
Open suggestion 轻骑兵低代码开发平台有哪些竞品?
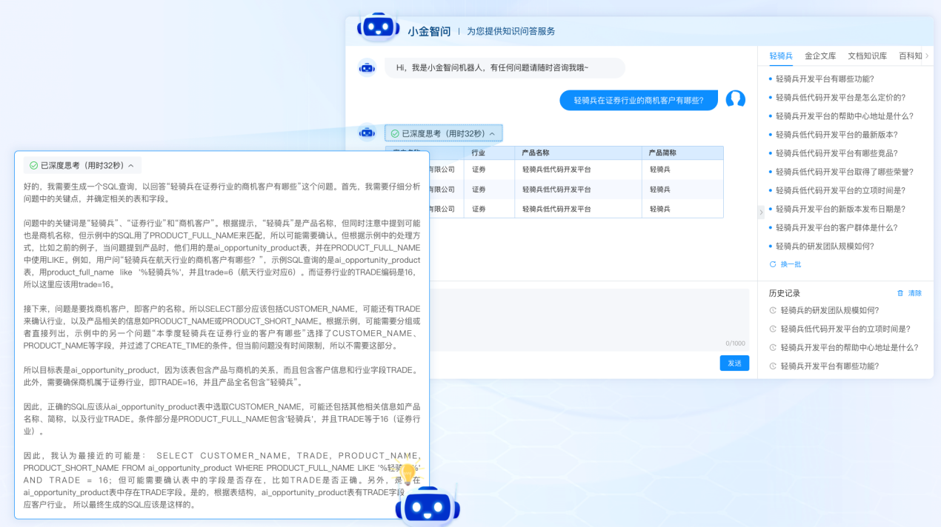[837, 153]
